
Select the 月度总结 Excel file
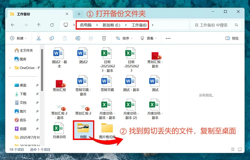pos(58,130)
